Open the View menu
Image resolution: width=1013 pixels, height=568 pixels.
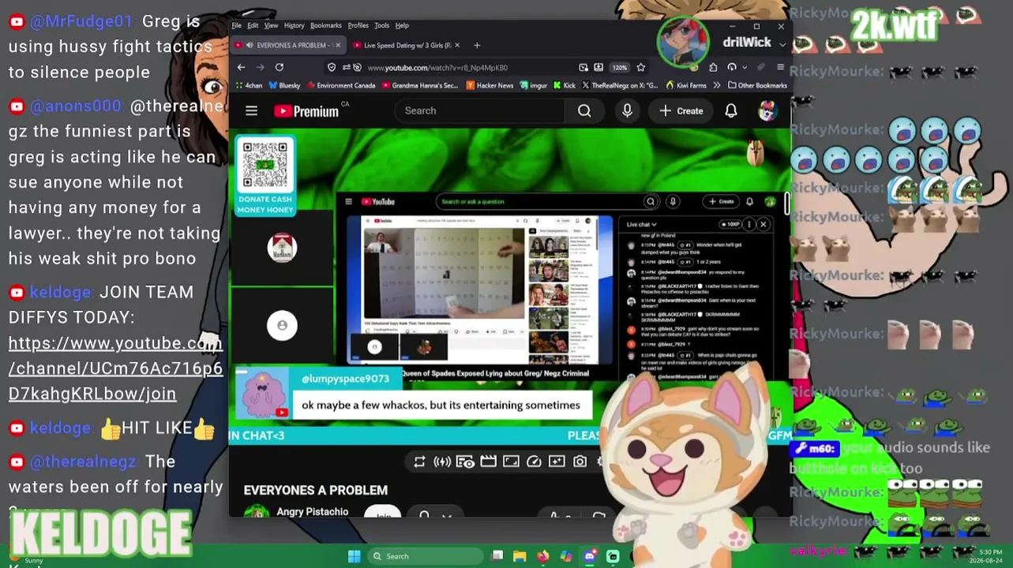[271, 25]
